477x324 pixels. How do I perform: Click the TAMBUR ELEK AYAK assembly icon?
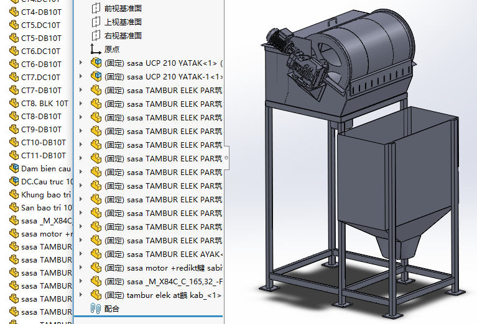coord(96,254)
